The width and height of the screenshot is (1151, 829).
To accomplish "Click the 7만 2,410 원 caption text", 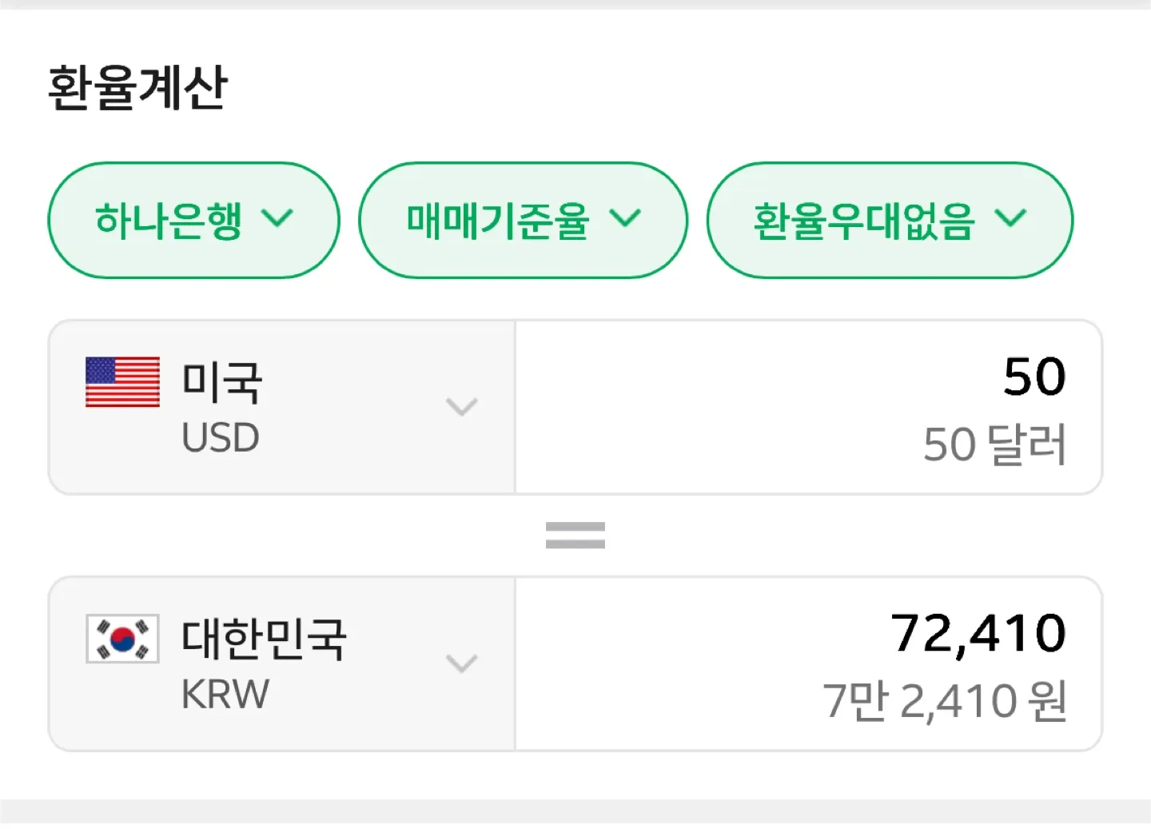I will pos(945,701).
